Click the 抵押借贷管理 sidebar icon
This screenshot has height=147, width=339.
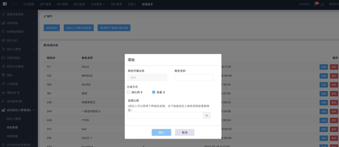tap(3, 32)
